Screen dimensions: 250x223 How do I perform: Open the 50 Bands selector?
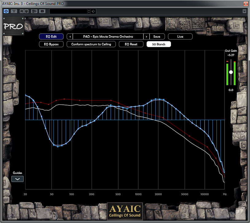[x=159, y=44]
